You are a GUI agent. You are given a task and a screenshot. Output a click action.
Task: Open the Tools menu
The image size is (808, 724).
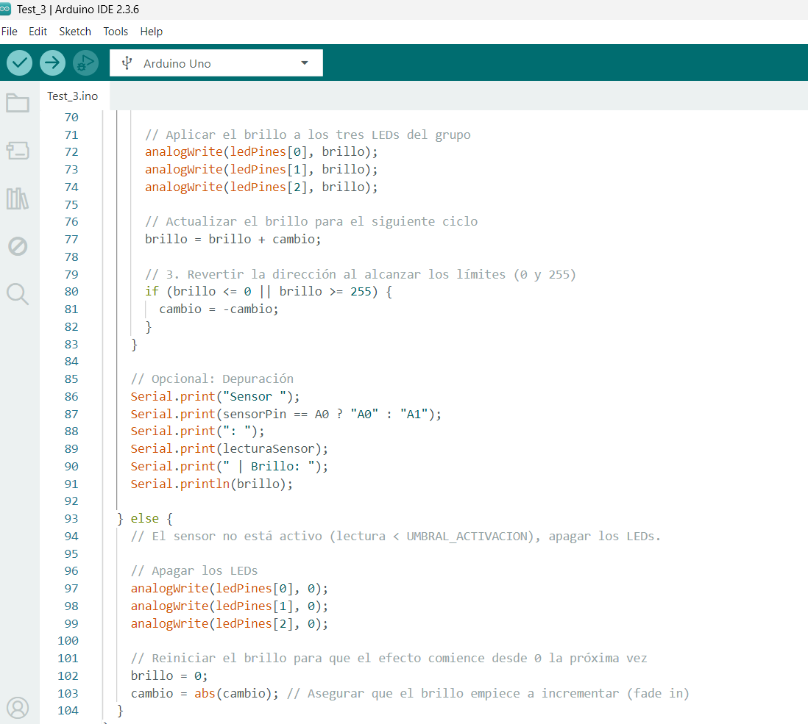(116, 32)
